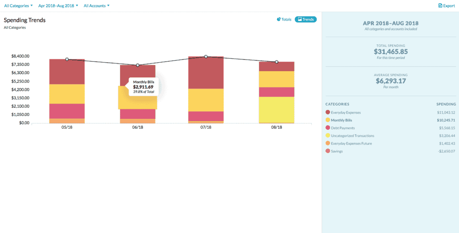This screenshot has width=459, height=233.
Task: Click the 08/18 trend line point
Action: click(x=277, y=62)
